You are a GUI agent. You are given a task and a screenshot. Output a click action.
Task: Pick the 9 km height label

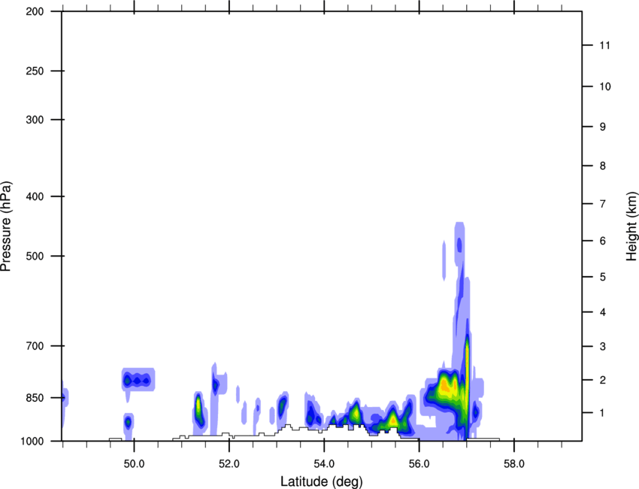[x=603, y=127]
